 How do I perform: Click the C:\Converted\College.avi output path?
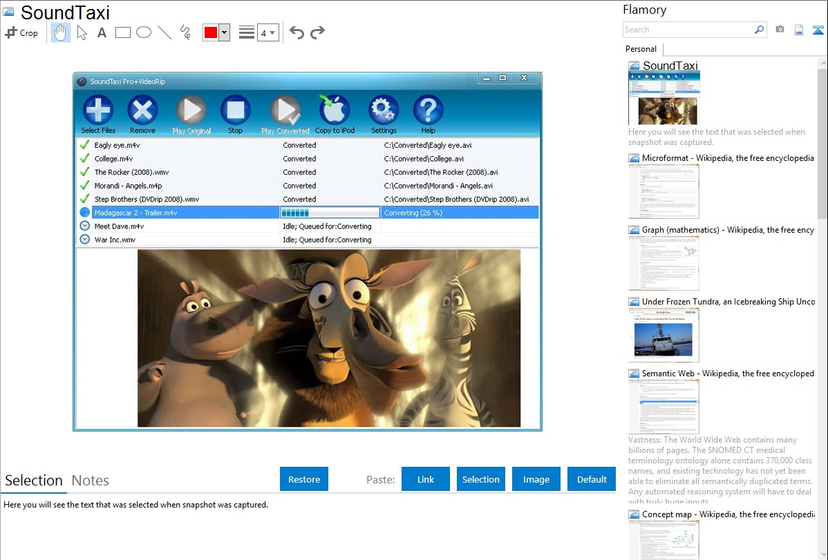pyautogui.click(x=424, y=159)
